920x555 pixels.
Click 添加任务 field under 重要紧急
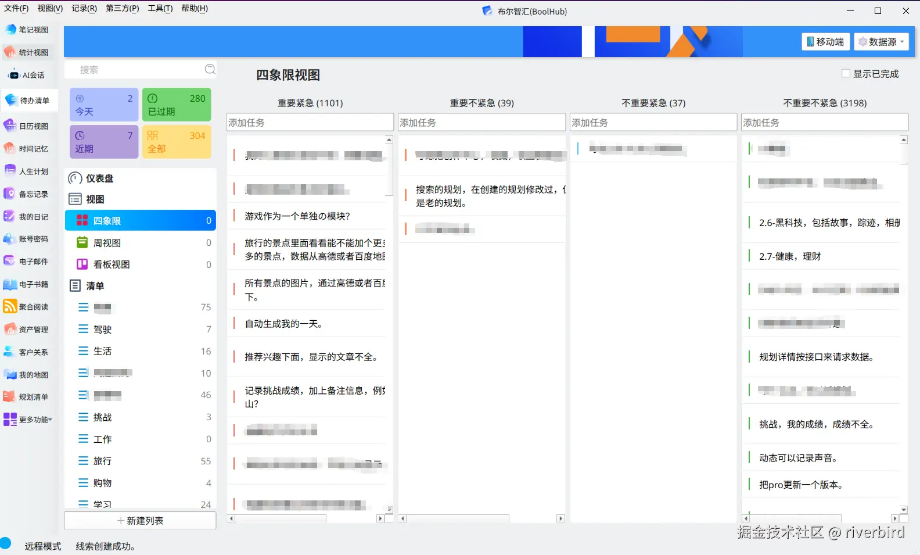click(310, 122)
